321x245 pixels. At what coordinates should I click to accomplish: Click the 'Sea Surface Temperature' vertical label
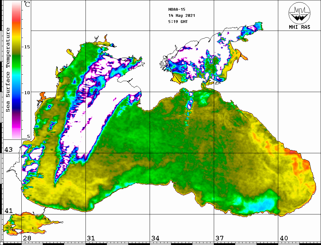point(8,70)
